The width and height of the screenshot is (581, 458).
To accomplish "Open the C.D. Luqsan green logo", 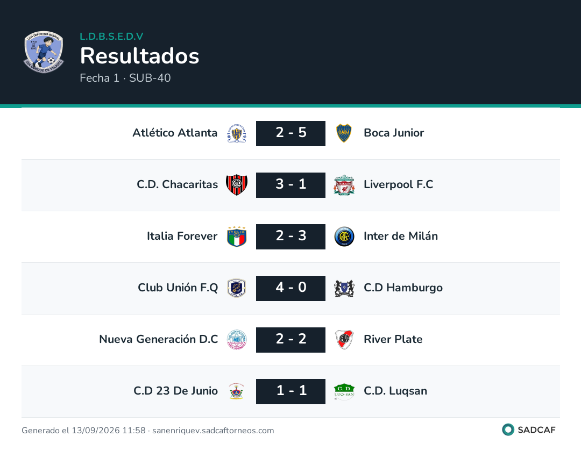I will pyautogui.click(x=344, y=392).
